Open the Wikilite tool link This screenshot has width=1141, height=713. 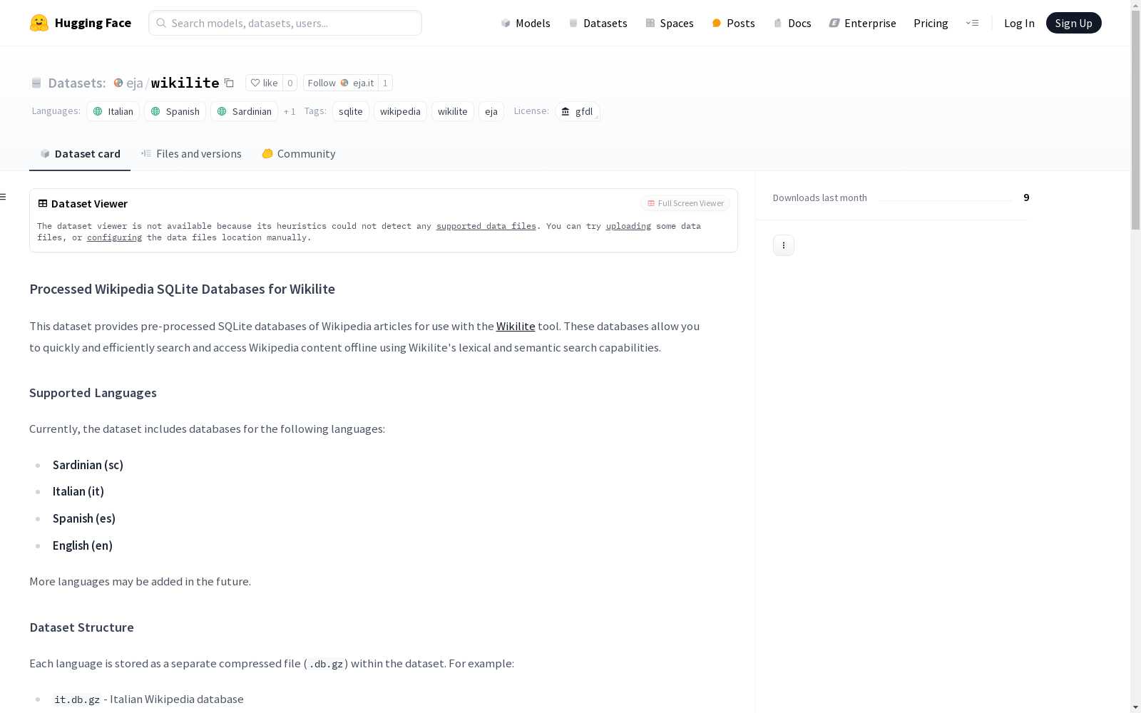tap(516, 326)
